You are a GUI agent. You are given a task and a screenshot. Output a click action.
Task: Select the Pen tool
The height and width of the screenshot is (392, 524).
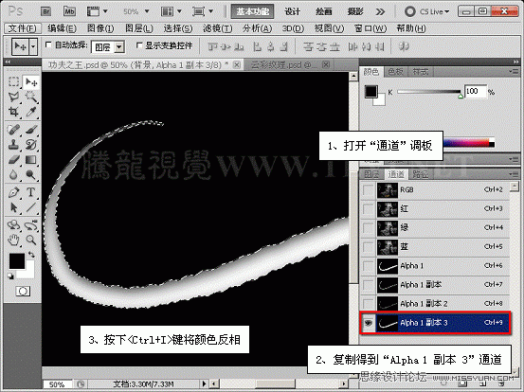coord(13,192)
